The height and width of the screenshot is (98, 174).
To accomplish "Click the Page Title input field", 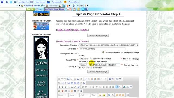I will (102, 49).
